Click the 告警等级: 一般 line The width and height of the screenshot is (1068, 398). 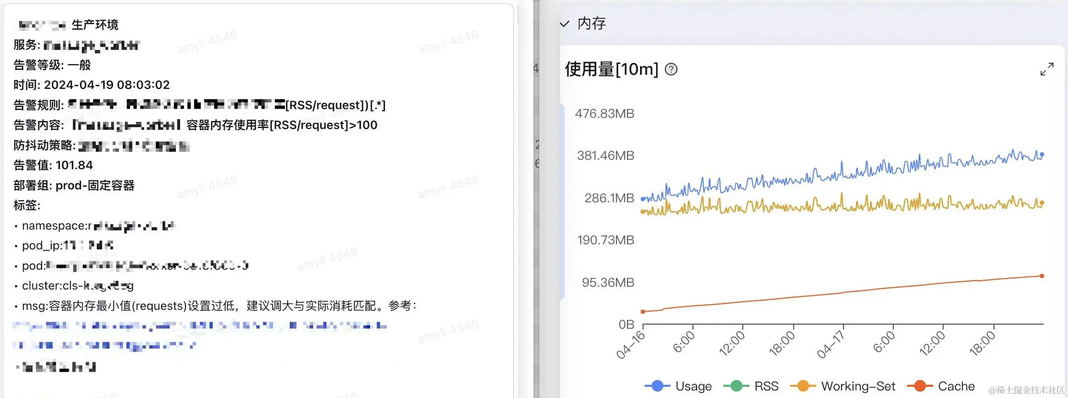click(52, 65)
